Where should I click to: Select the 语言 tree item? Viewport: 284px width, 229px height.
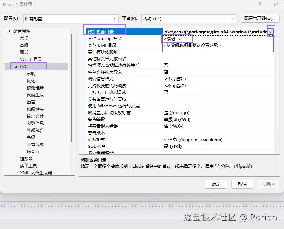[x=31, y=102]
